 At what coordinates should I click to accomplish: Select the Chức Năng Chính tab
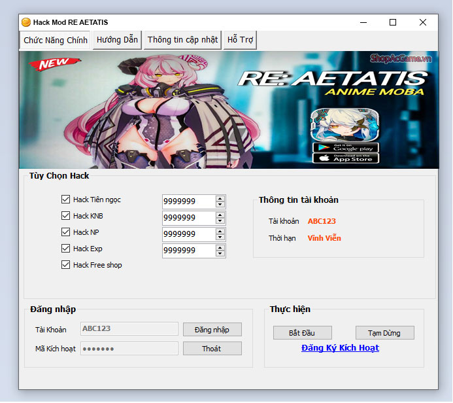tap(55, 40)
